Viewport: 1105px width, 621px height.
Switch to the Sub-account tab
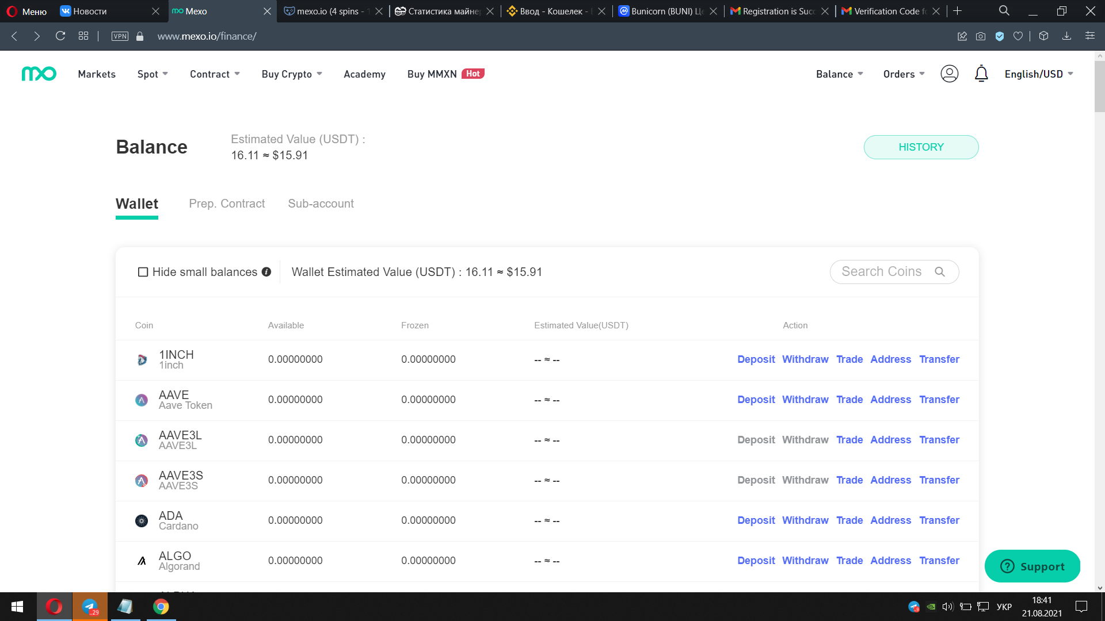pyautogui.click(x=321, y=204)
